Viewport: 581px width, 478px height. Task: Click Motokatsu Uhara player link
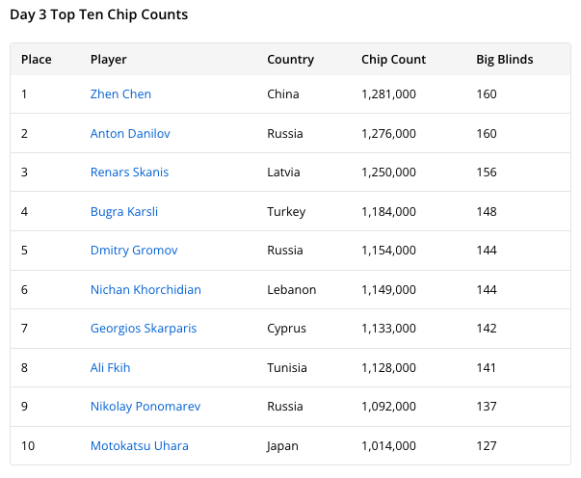pyautogui.click(x=139, y=446)
